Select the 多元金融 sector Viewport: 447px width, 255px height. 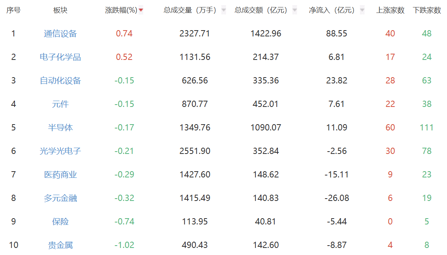click(x=61, y=198)
